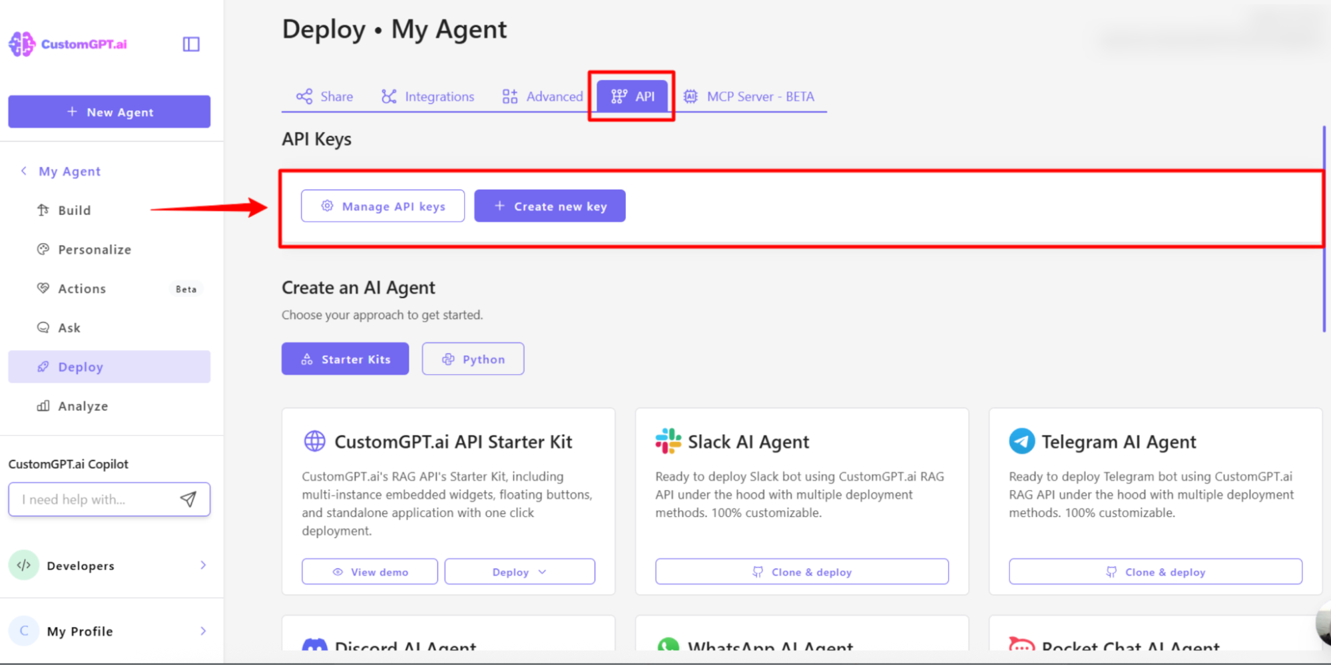Click Create new key button
The width and height of the screenshot is (1331, 665).
(x=550, y=206)
